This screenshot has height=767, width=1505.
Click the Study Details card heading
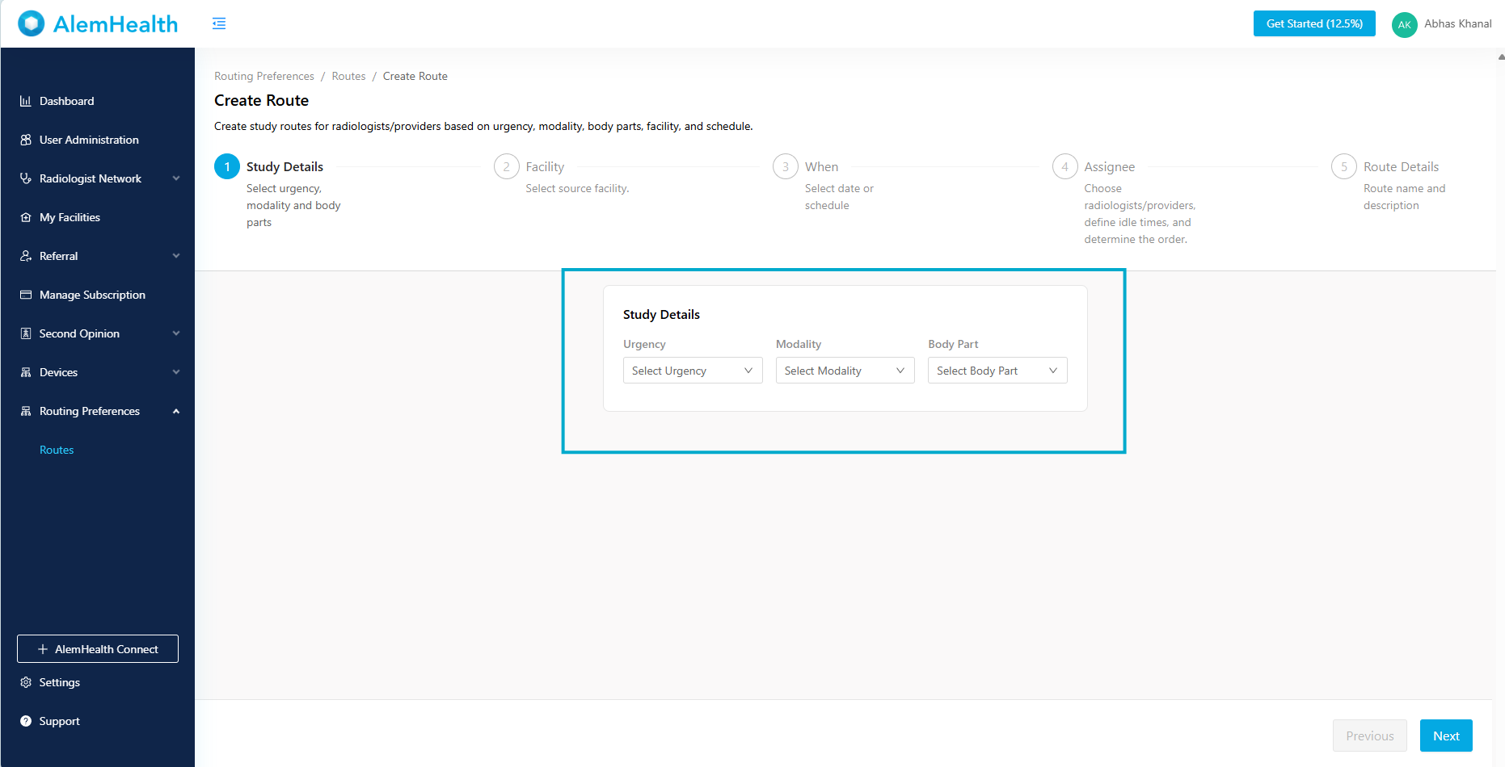(661, 314)
